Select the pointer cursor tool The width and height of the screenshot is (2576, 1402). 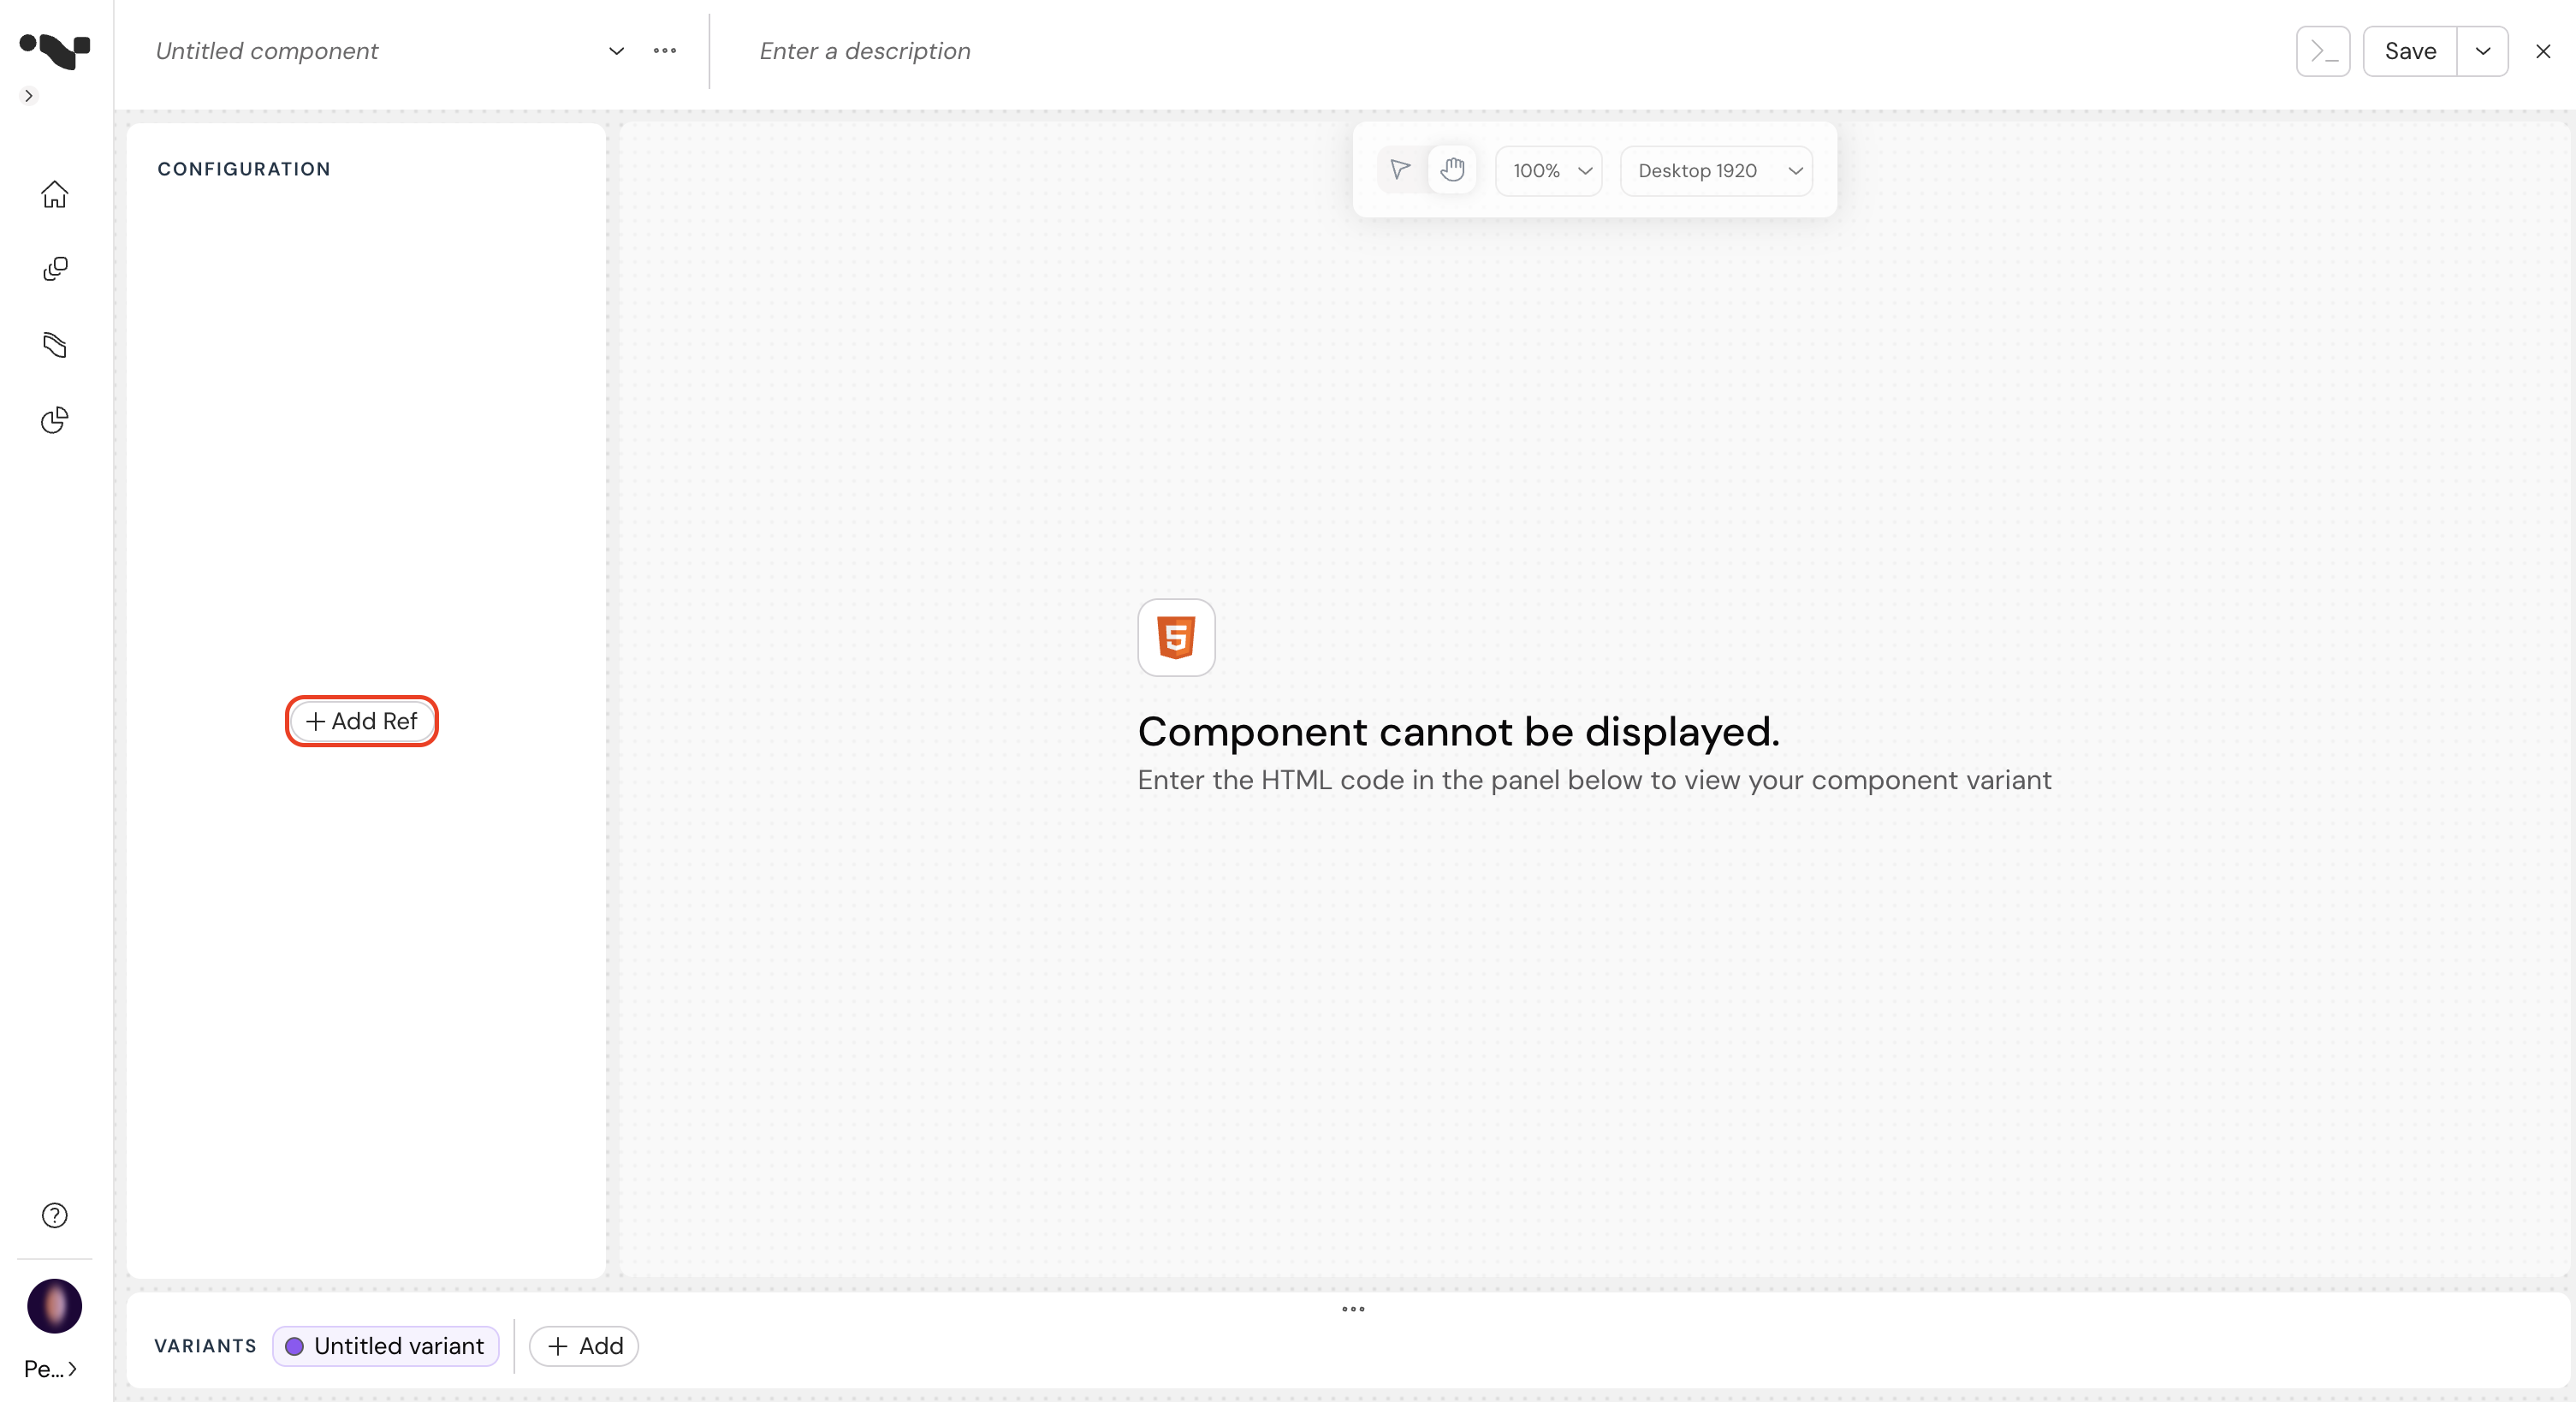1400,170
